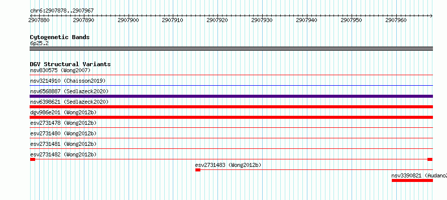Screen dimensions: 447x200
Task: Click the thin red nsv830575 variant line
Action: tap(231, 75)
